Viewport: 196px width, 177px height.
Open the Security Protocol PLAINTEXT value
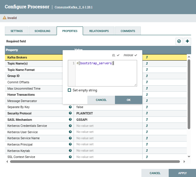(108, 113)
